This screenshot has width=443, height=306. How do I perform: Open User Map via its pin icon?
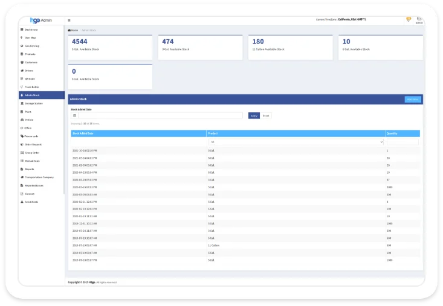(x=22, y=37)
